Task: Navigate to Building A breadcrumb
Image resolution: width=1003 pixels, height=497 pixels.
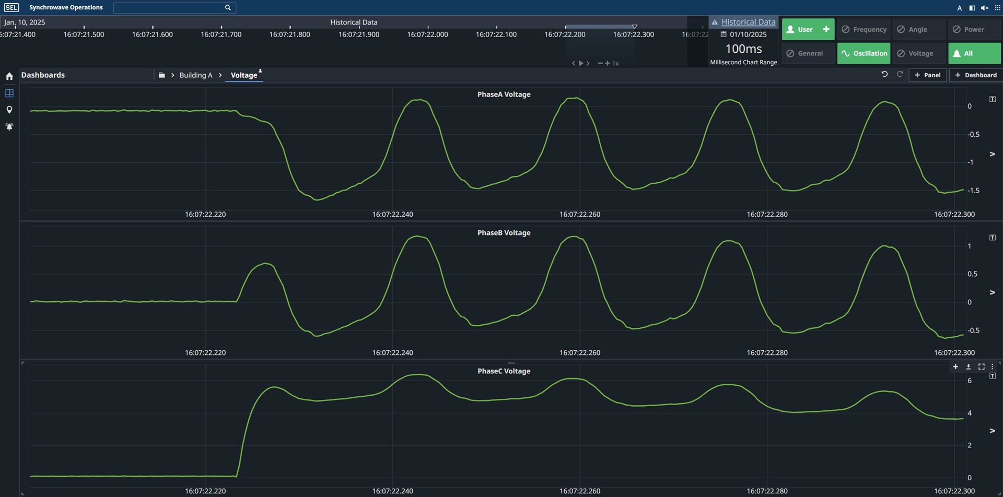Action: tap(195, 75)
